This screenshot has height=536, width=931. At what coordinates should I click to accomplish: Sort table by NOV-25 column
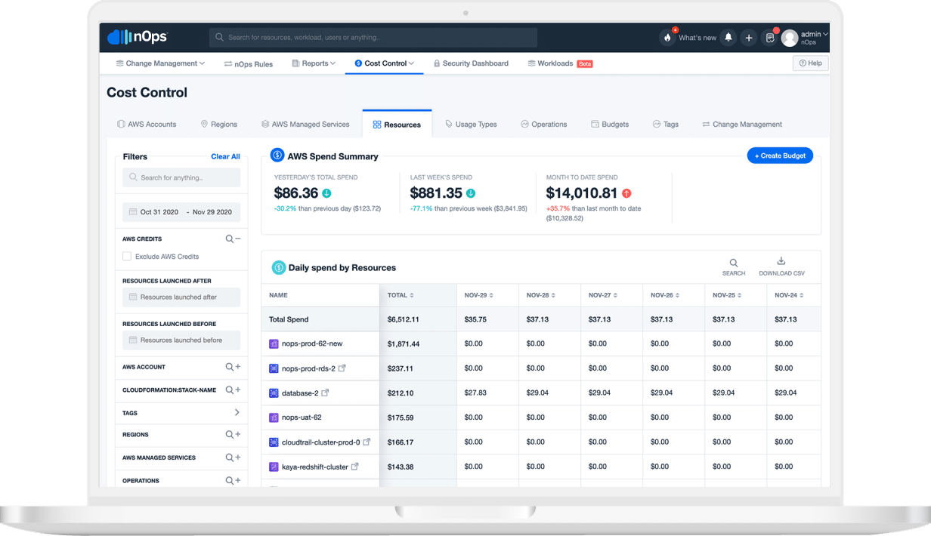(727, 295)
